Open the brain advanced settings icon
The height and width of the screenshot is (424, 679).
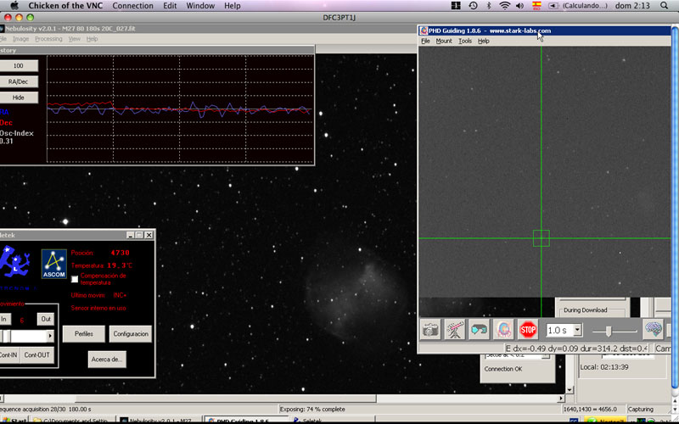[x=652, y=330]
